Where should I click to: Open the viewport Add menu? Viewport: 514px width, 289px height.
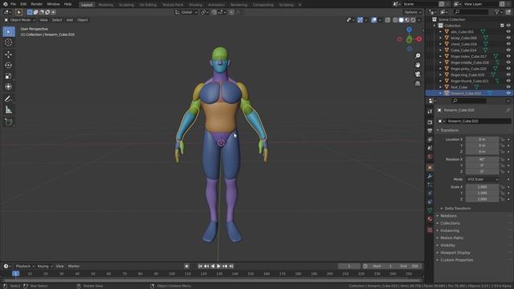[70, 20]
